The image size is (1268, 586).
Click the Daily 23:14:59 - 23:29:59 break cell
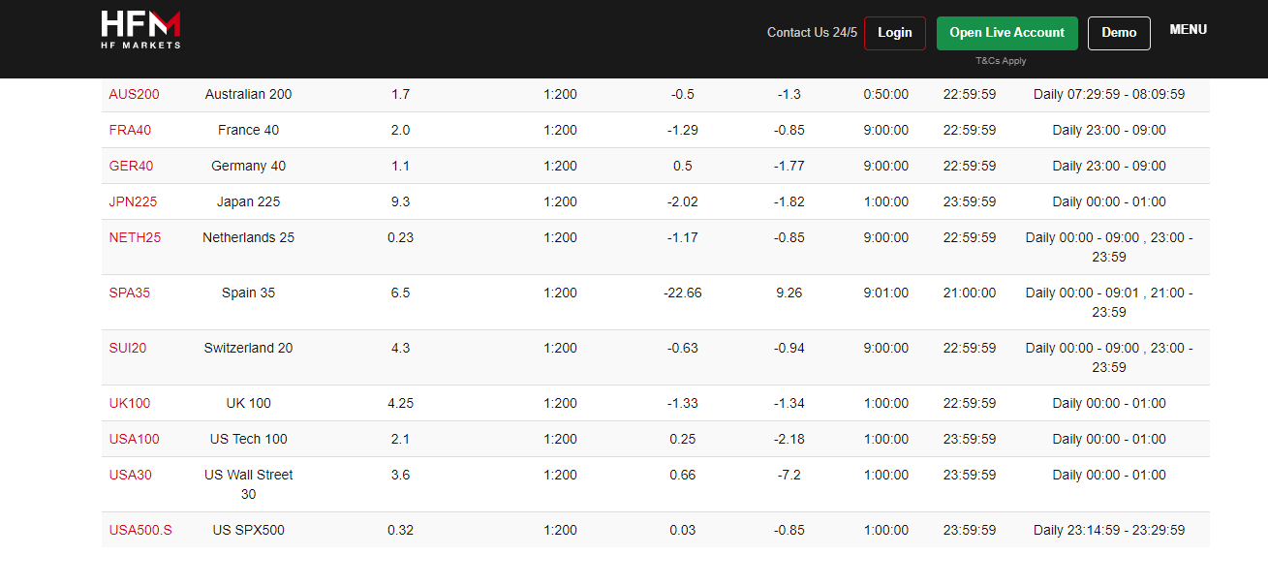point(1109,530)
